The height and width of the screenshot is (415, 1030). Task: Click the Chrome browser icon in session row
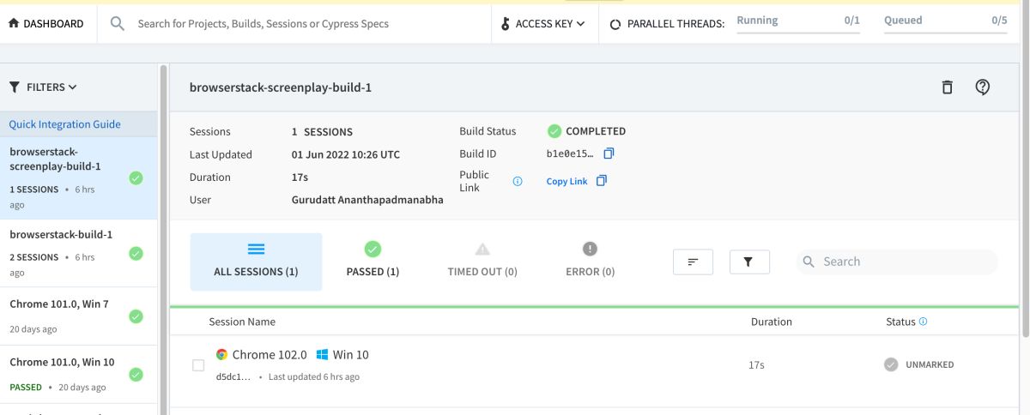click(221, 354)
